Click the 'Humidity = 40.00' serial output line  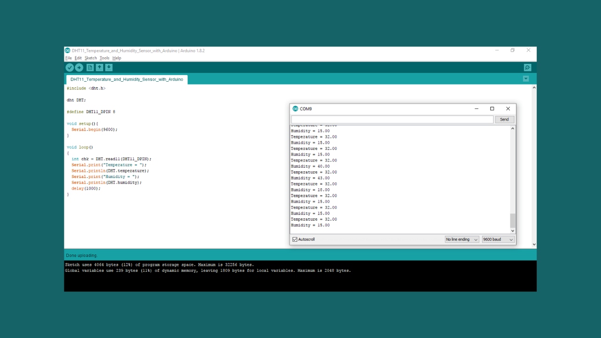310,166
